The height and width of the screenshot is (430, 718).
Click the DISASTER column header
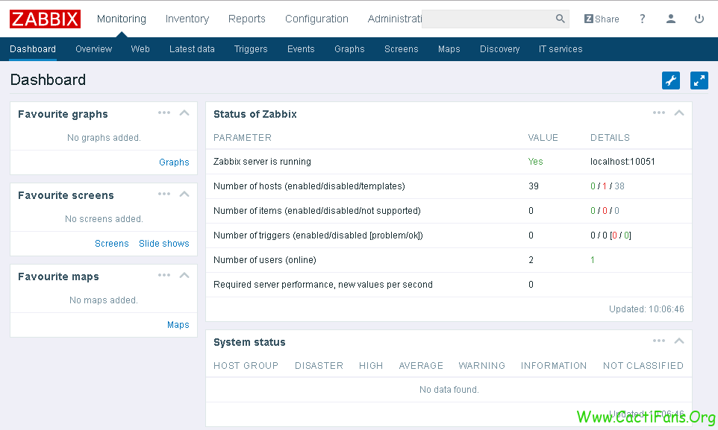click(x=319, y=365)
